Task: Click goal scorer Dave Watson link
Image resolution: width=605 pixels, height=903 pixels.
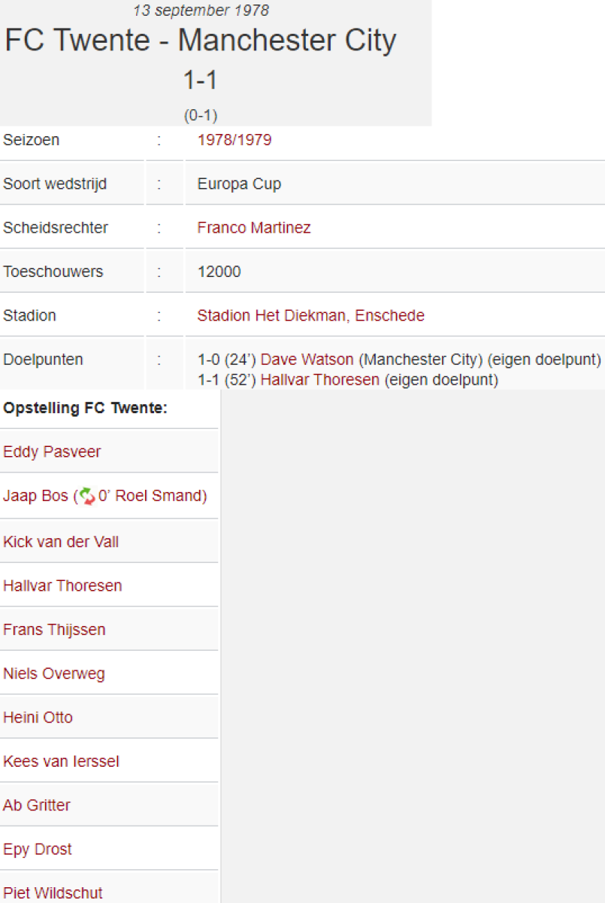Action: [307, 360]
